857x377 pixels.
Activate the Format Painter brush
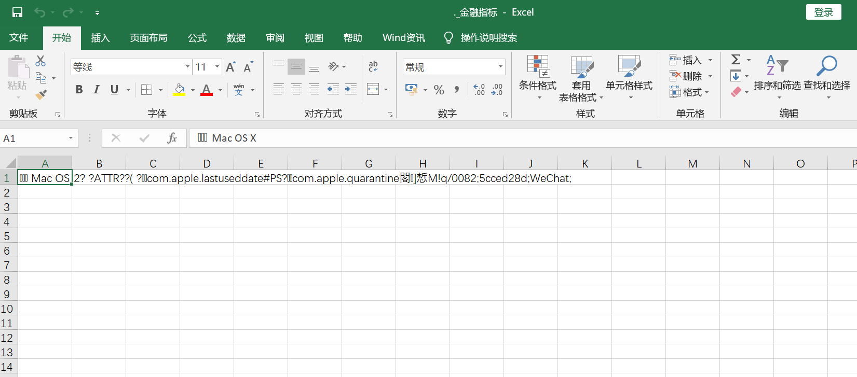point(40,94)
